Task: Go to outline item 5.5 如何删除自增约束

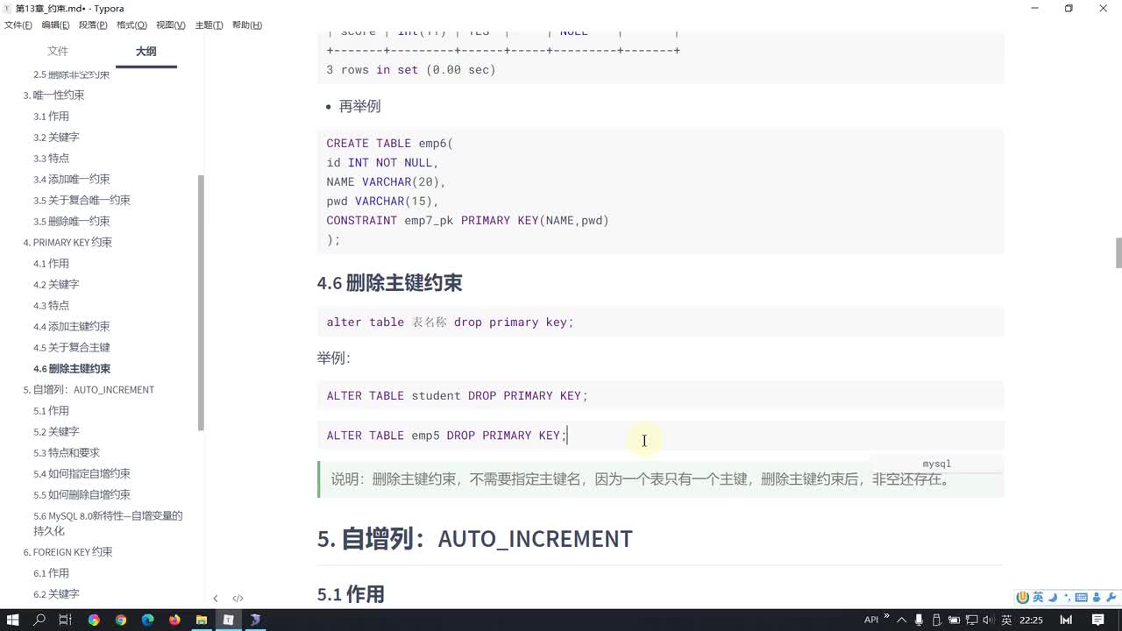Action: [82, 494]
